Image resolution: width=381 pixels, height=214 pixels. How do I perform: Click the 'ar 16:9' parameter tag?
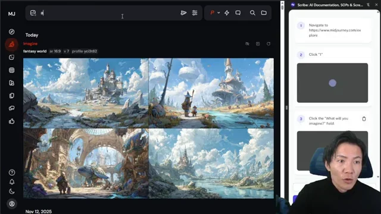(55, 51)
